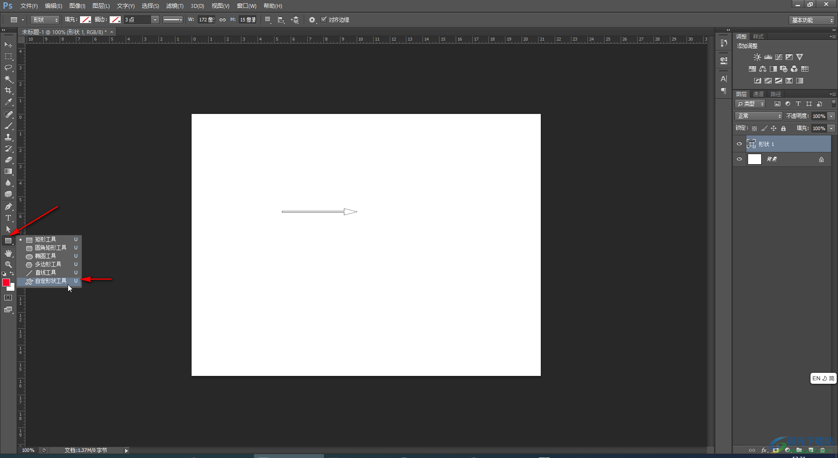Screen dimensions: 838x458
Task: Select the Hand tool
Action: (x=8, y=253)
